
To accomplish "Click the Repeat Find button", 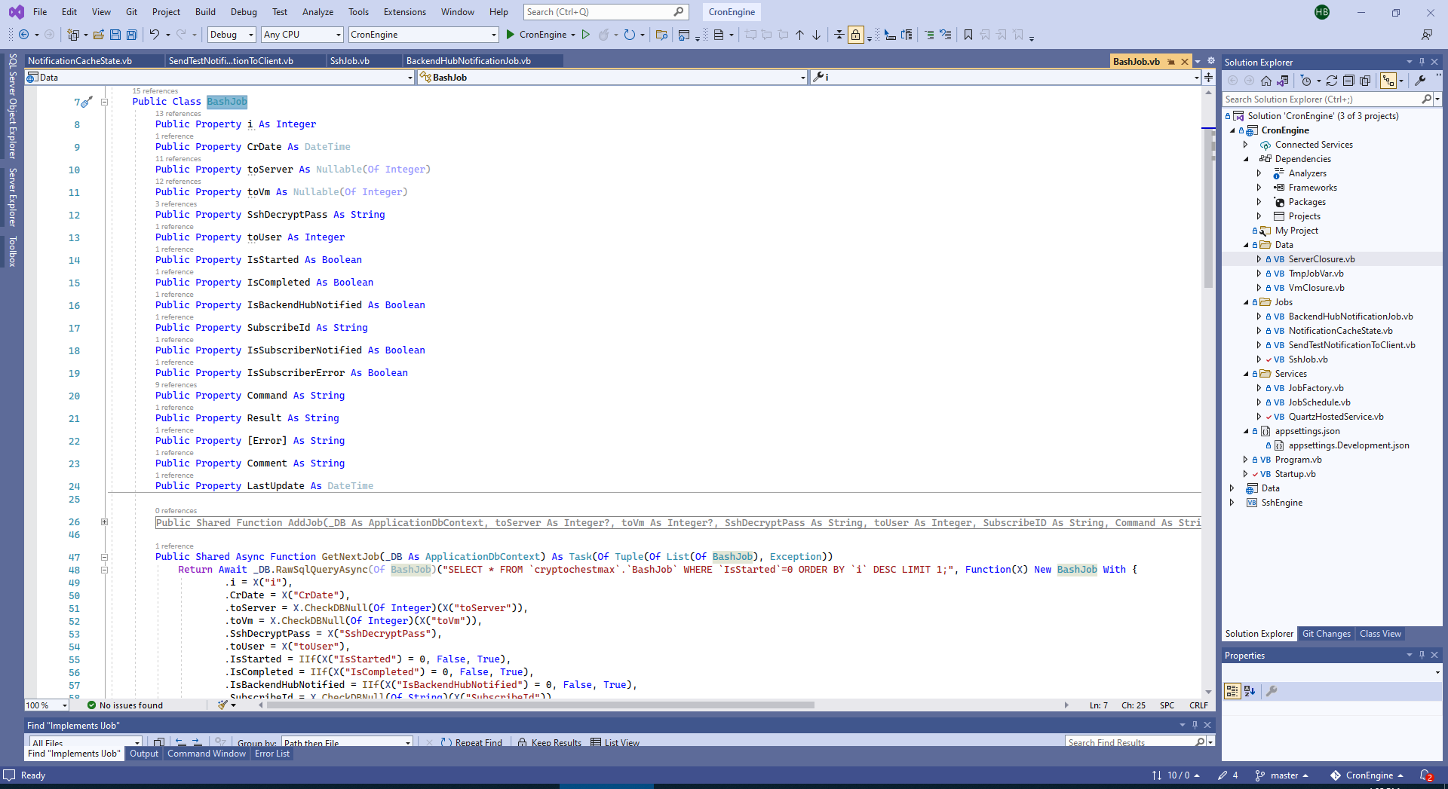I will click(x=471, y=742).
